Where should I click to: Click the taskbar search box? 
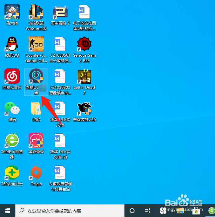tap(70, 211)
